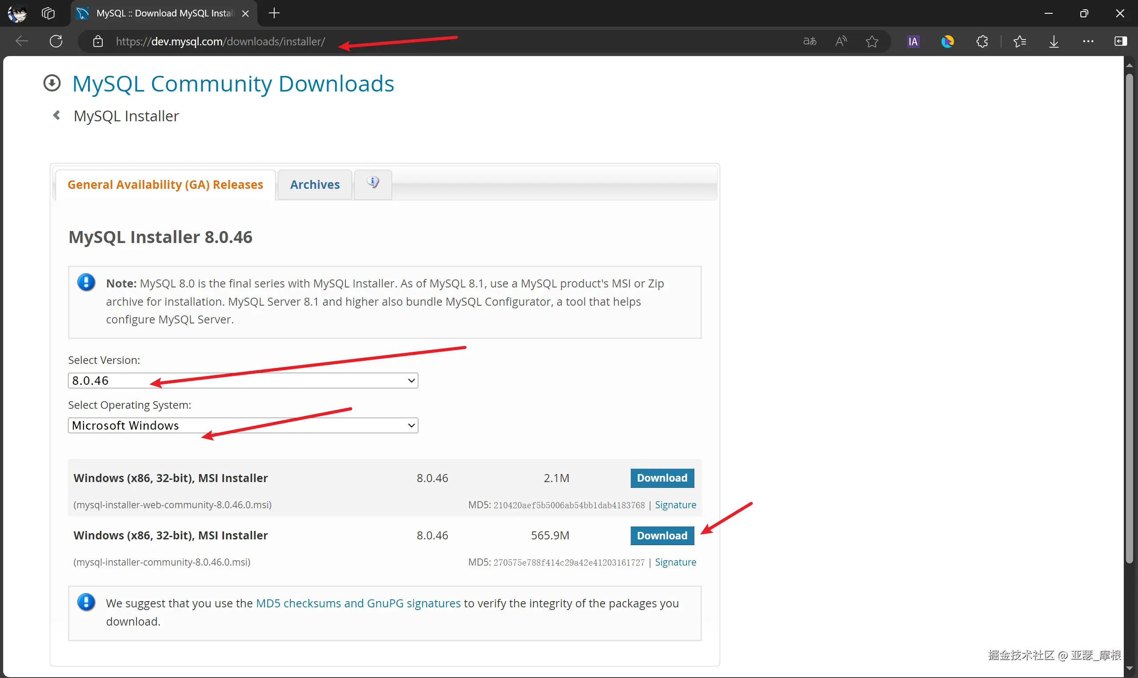The image size is (1138, 678).
Task: Click the scrollbar up arrow
Action: coord(1130,65)
